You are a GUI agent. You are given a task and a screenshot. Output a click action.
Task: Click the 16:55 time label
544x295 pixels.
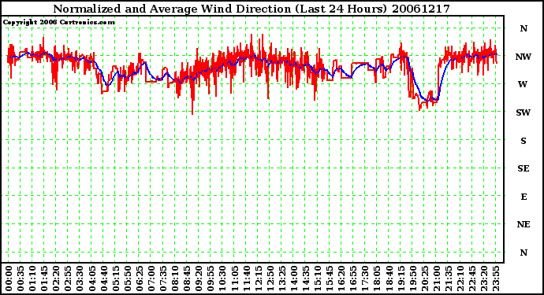tap(353, 278)
